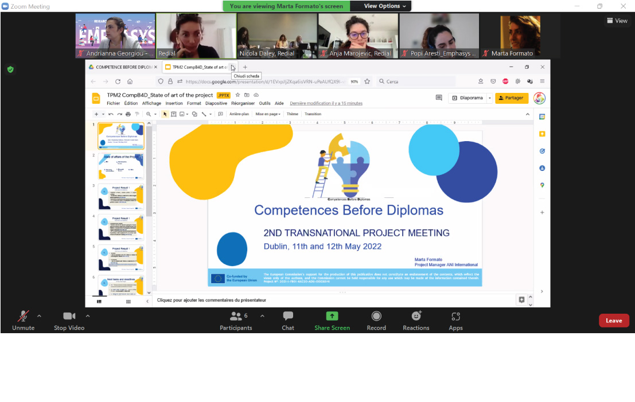Select Anja Marojevic's video thumbnail
Screen dimensions: 635x402
359,36
